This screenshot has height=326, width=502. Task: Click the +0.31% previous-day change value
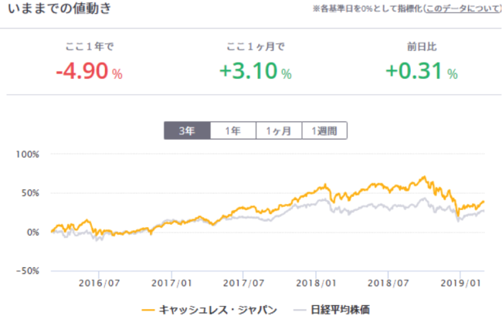421,72
